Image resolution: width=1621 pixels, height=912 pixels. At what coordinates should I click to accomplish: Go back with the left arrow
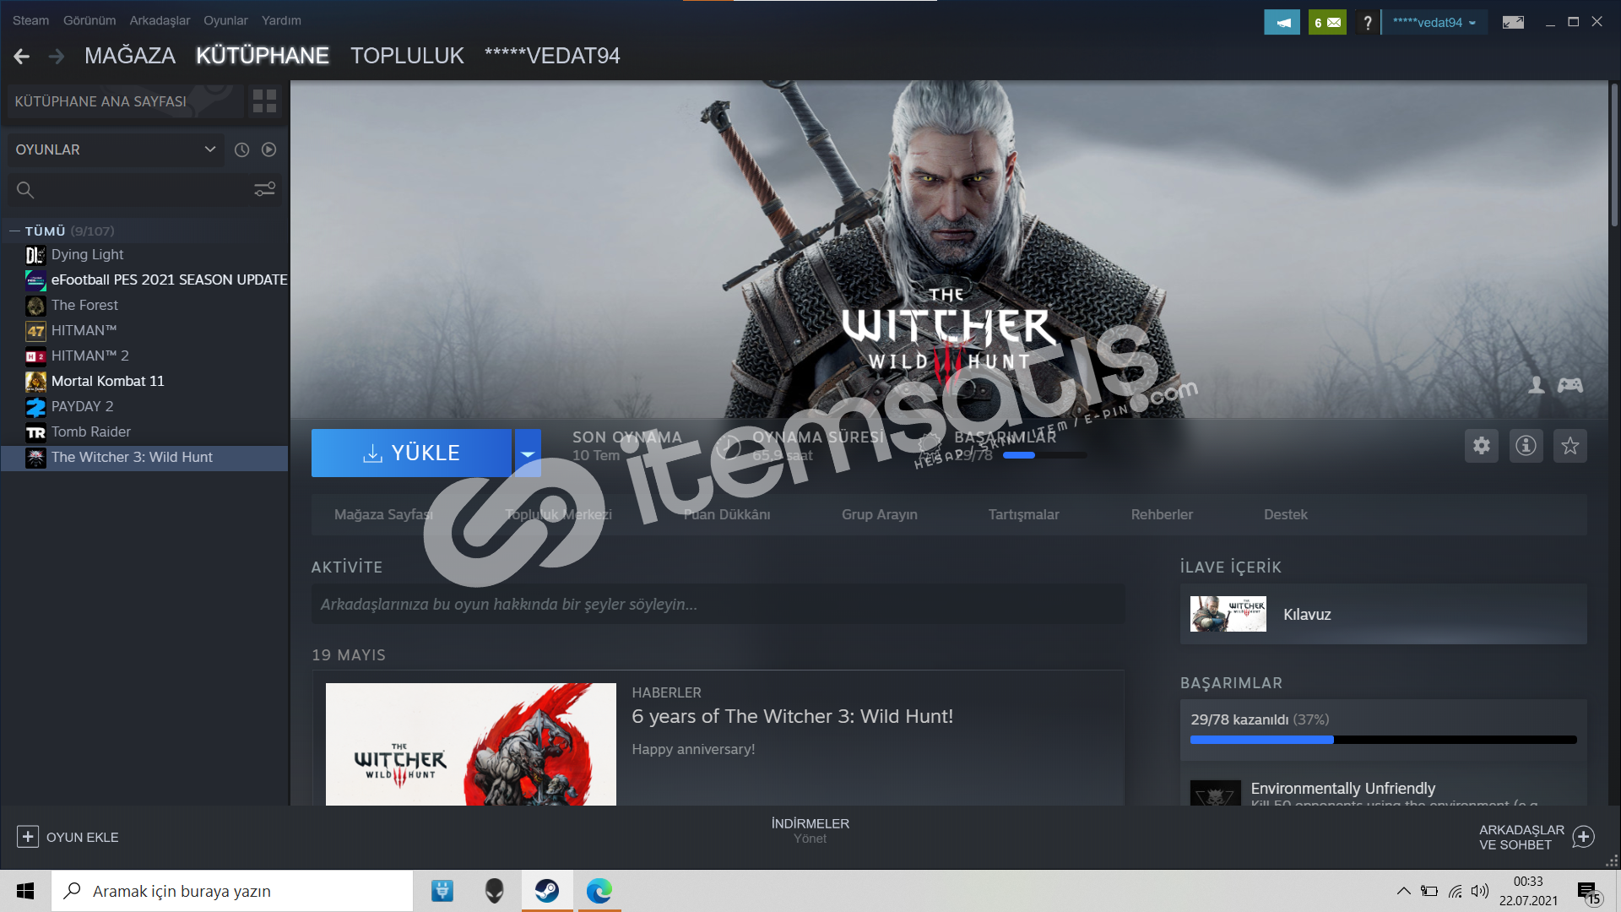tap(22, 56)
